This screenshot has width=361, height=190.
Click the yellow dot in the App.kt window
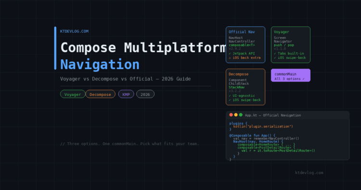click(x=236, y=115)
